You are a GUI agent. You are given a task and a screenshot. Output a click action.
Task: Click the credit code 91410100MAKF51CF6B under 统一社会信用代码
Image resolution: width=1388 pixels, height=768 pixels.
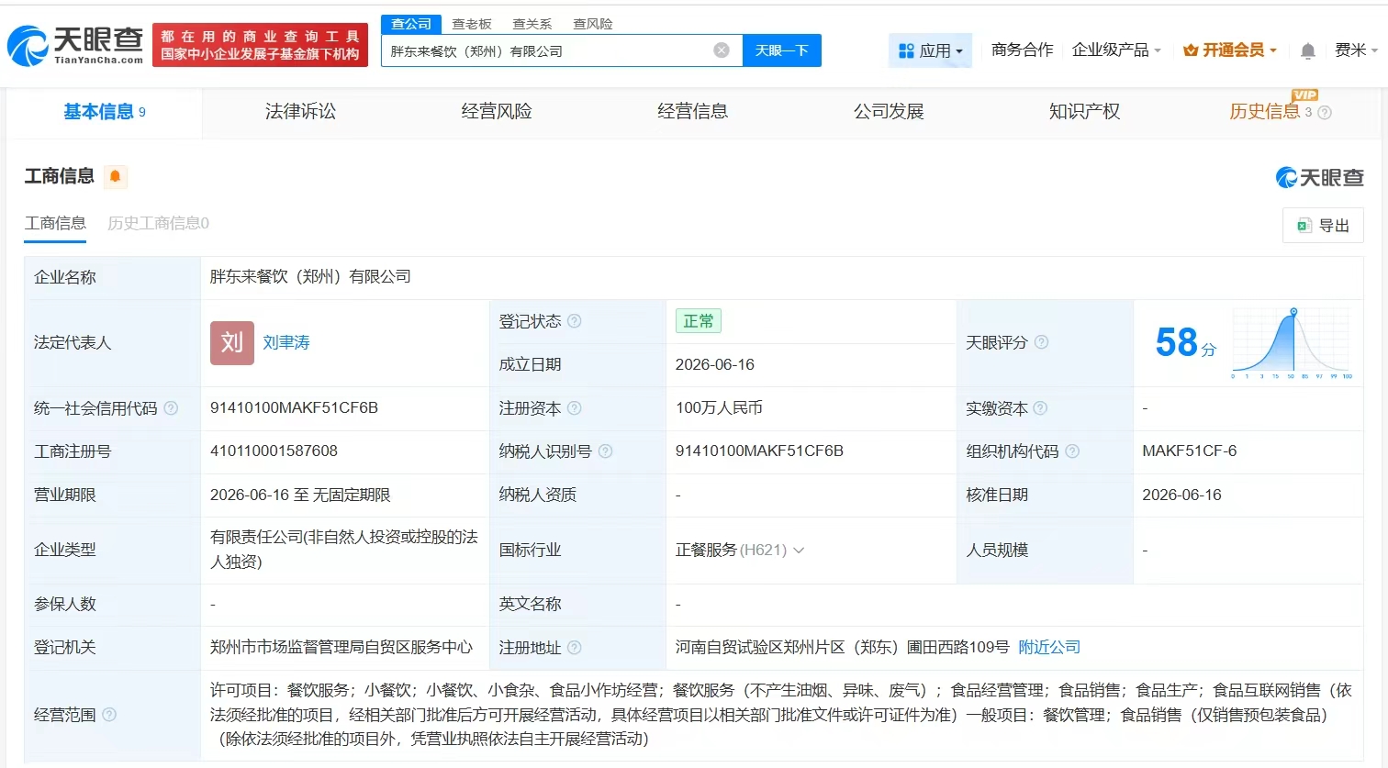[x=294, y=408]
